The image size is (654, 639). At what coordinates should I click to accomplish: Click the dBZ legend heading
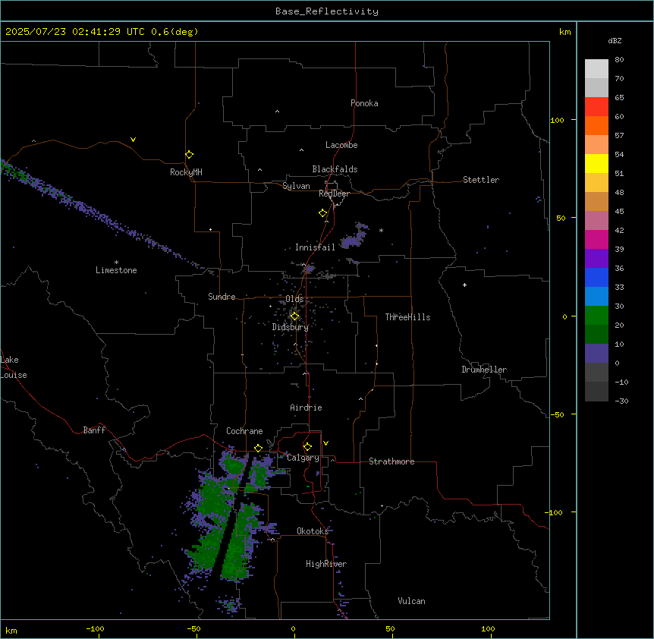point(615,40)
